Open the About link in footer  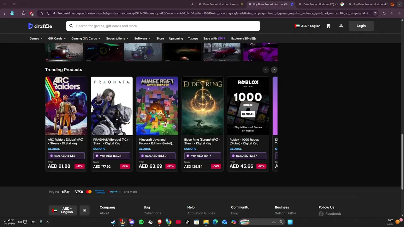(104, 213)
